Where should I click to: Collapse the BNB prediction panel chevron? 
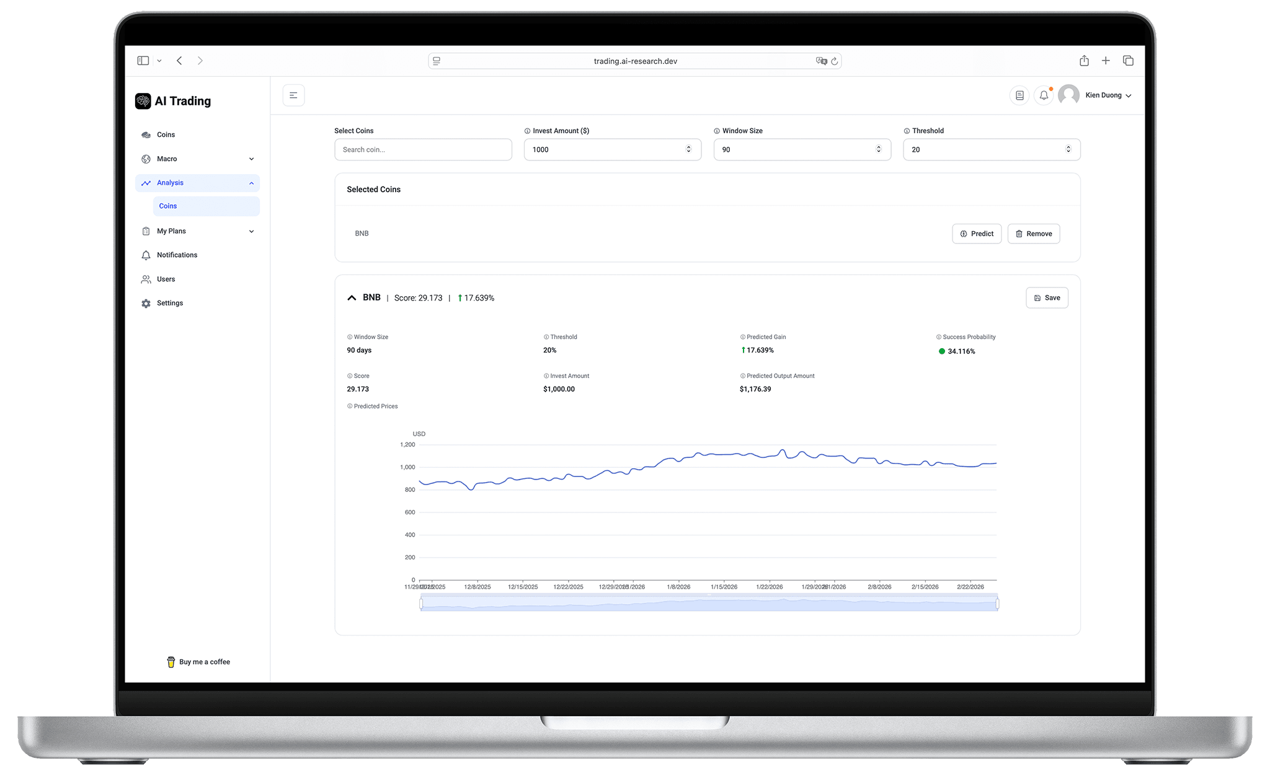pyautogui.click(x=352, y=298)
